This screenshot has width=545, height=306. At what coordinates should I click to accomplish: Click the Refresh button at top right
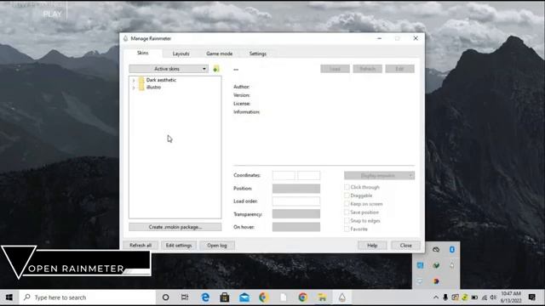[x=367, y=69]
